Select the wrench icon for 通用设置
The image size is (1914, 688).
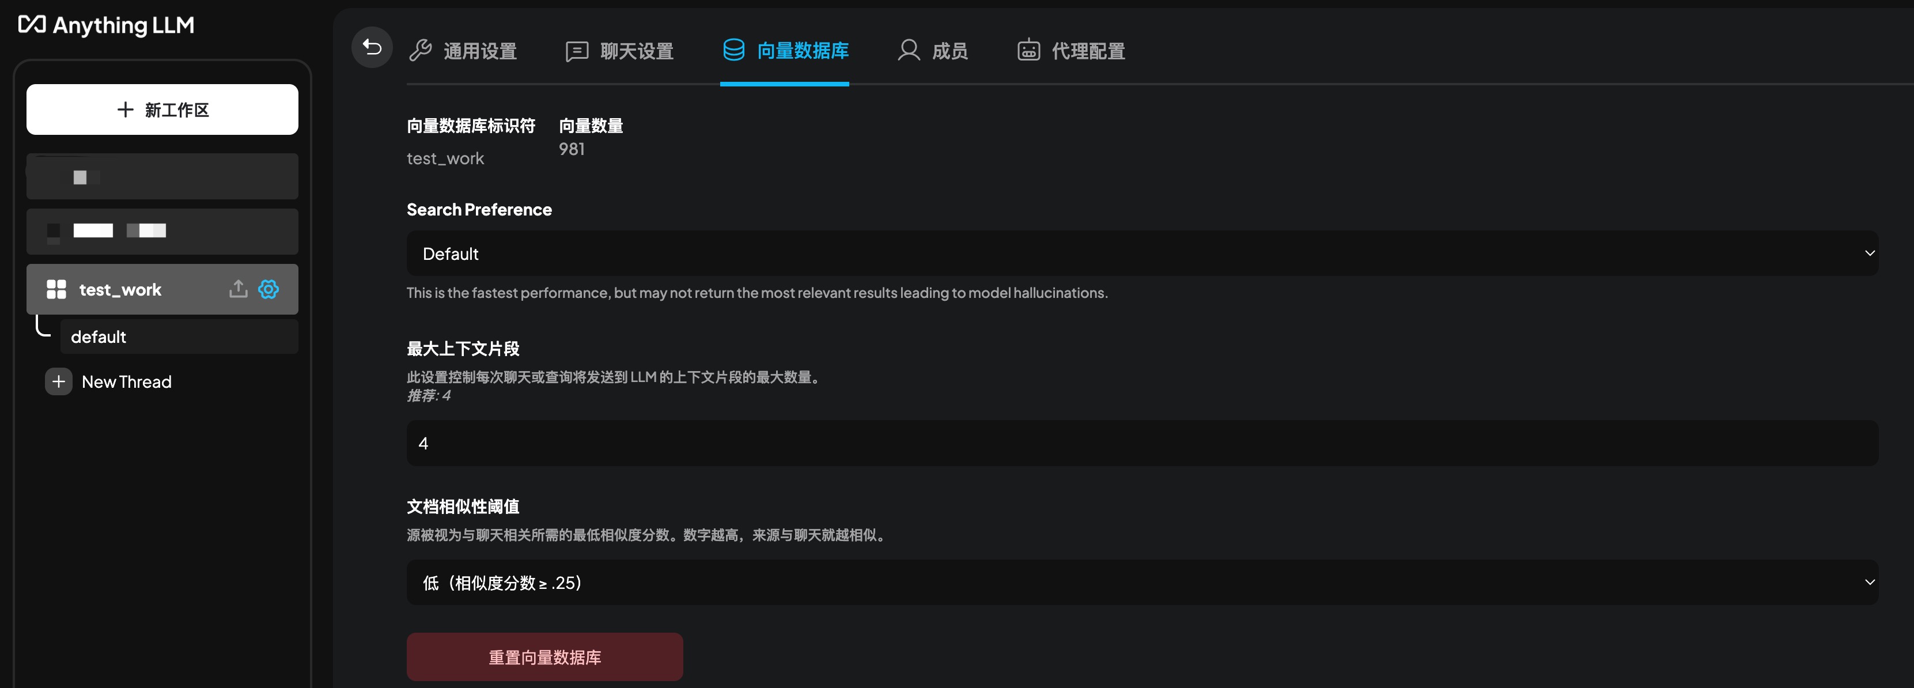pos(421,50)
